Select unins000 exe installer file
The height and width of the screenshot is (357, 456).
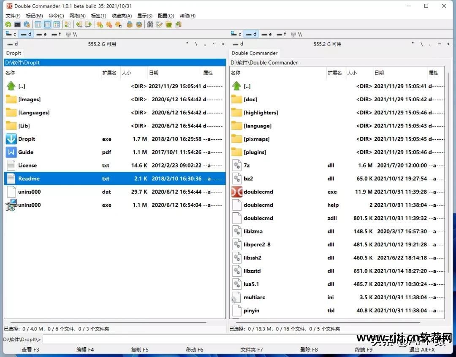coord(115,205)
